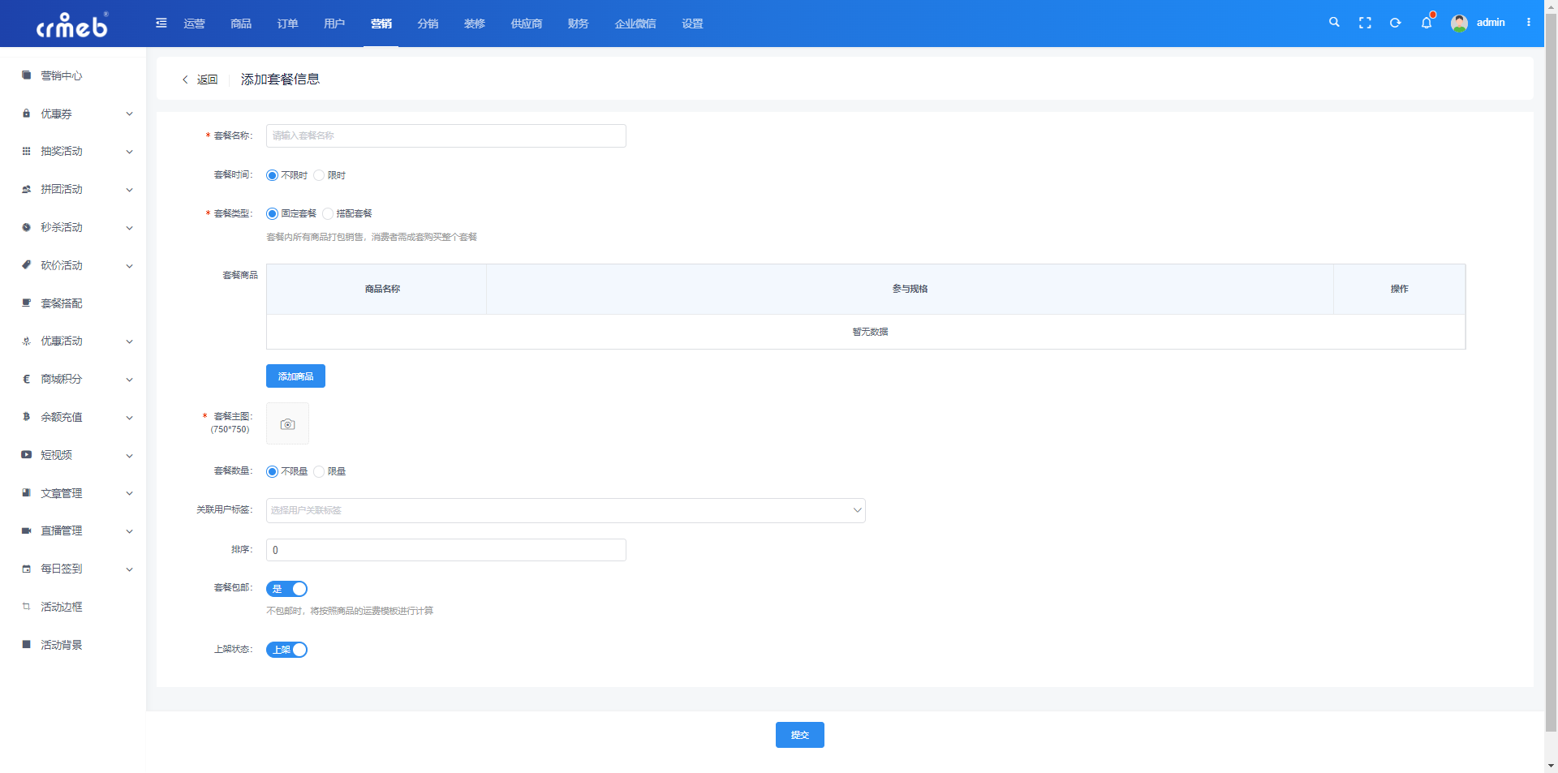This screenshot has width=1558, height=773.
Task: Click the refresh icon in header
Action: point(1396,23)
